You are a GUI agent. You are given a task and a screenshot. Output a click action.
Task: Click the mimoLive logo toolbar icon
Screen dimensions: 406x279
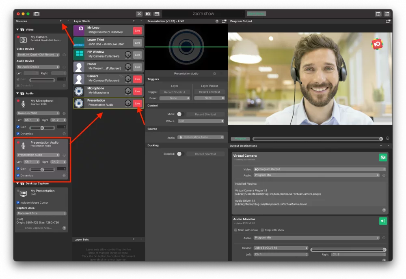tap(148, 14)
